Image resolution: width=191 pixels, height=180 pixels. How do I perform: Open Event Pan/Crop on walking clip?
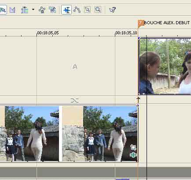coord(133,147)
